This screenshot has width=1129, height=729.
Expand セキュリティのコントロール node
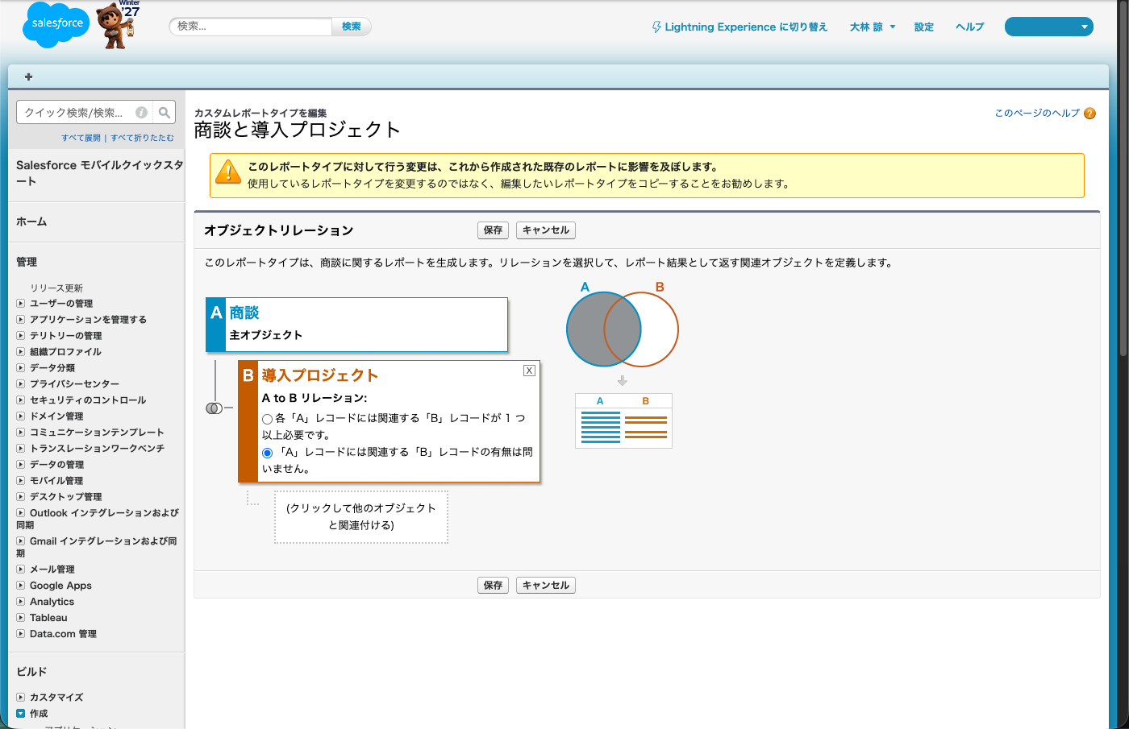coord(21,400)
